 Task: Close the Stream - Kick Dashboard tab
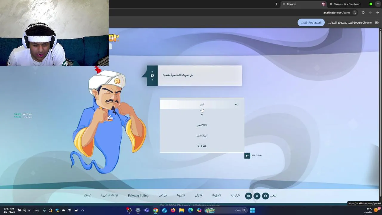[x=331, y=4]
